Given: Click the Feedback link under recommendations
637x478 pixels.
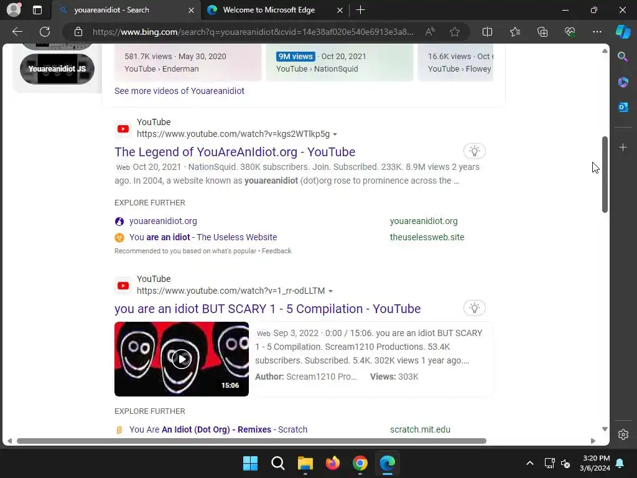Looking at the screenshot, I should click(276, 251).
